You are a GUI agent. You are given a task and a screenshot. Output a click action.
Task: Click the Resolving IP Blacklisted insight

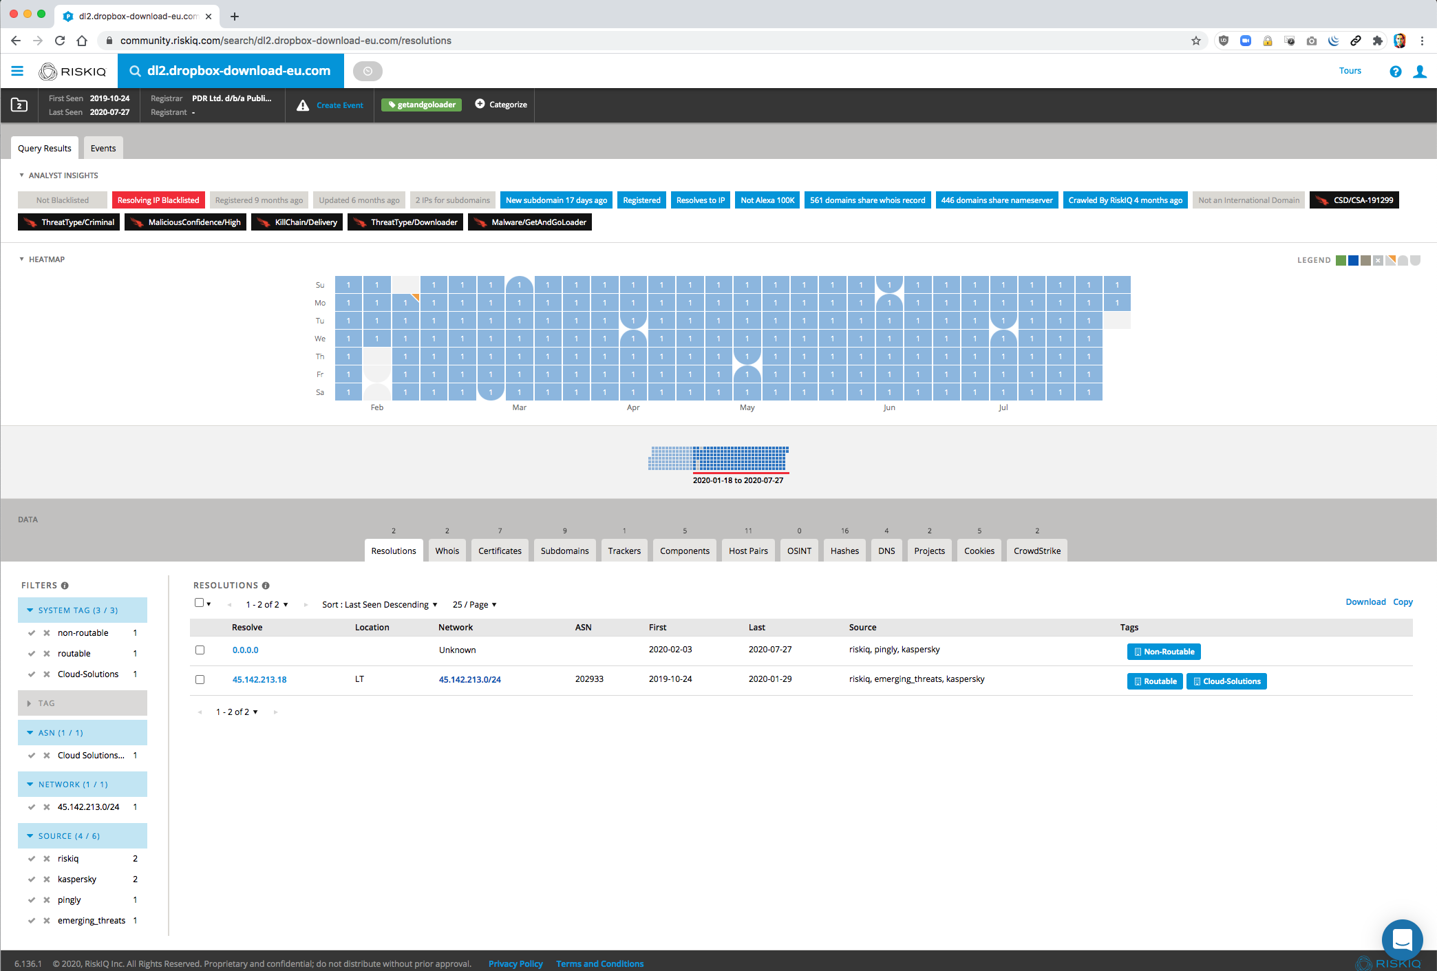point(158,200)
